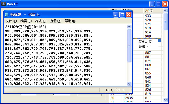
Task: Click the text line starting with 583,578,573
Action: [48, 71]
